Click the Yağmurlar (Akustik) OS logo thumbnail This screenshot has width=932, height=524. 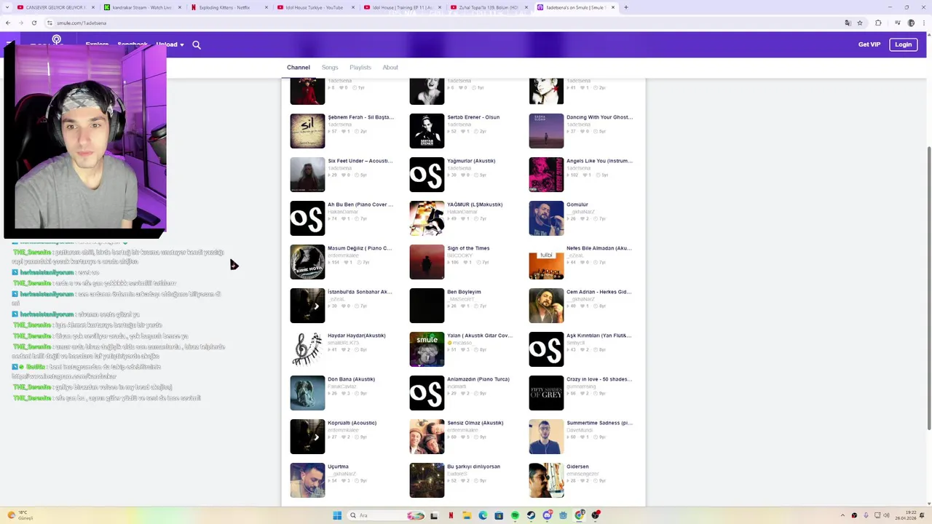tap(427, 175)
